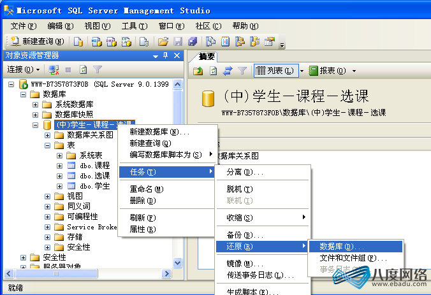The width and height of the screenshot is (431, 295).
Task: Open the properties window toolbar icon
Action: pyautogui.click(x=270, y=42)
